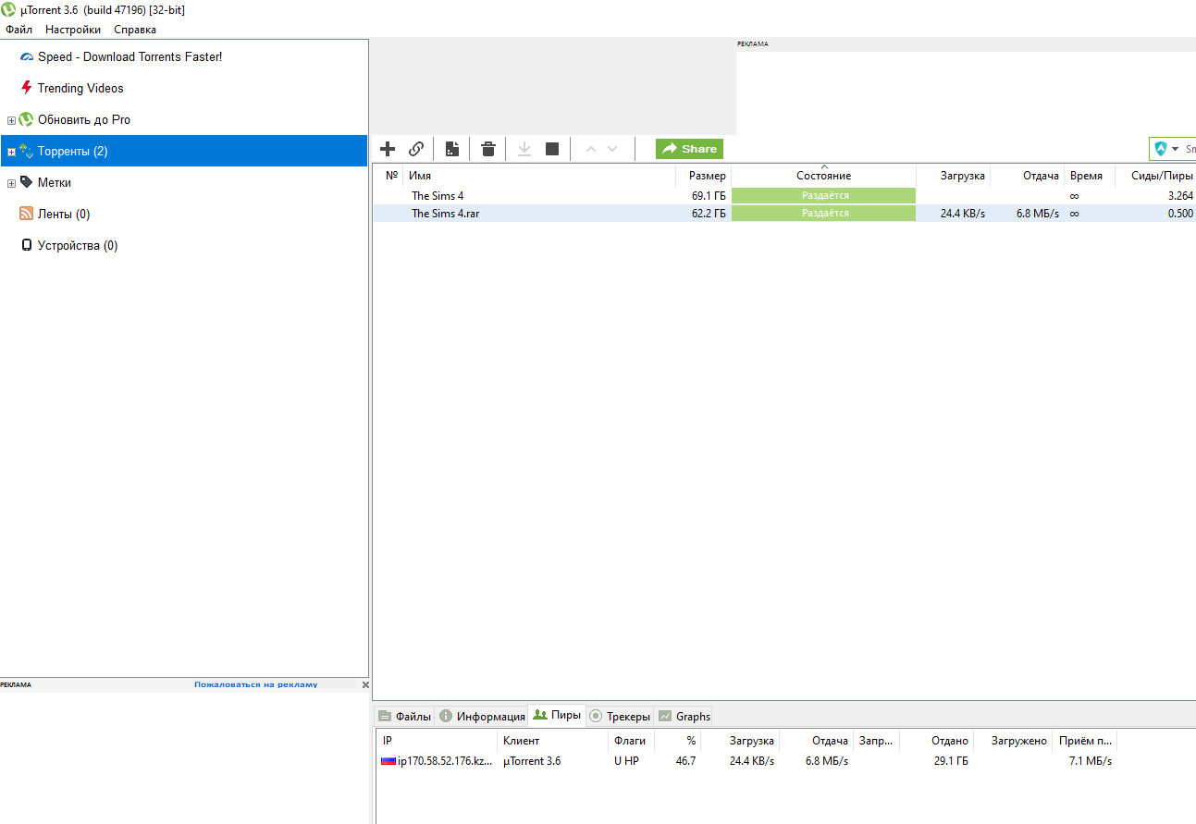Click the Create New Torrent file icon

tap(452, 149)
